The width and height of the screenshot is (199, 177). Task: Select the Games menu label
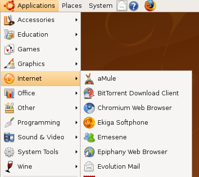pos(29,49)
